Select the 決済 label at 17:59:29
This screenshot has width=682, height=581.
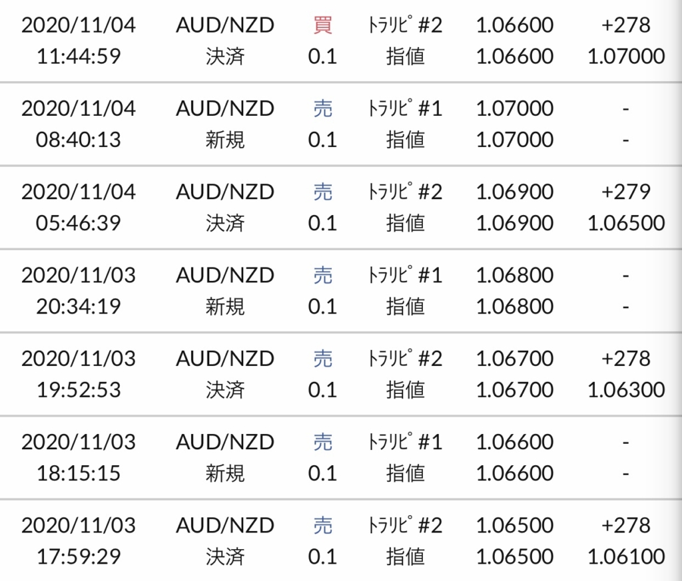click(225, 556)
